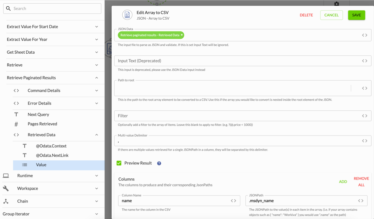The image size is (374, 219).
Task: Toggle code view for Column Name field
Action: coord(234,201)
